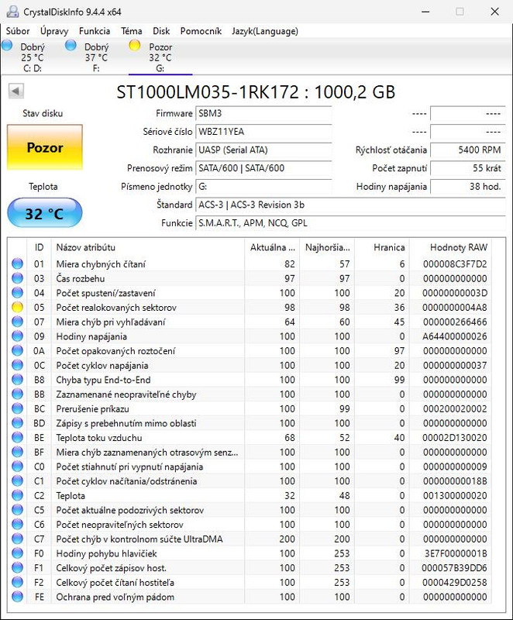Viewport: 513px width, 620px height.
Task: Click RAW value 0000000004A8
Action: tap(455, 307)
